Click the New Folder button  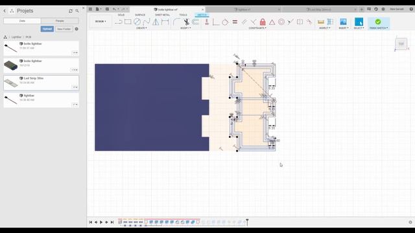64,28
